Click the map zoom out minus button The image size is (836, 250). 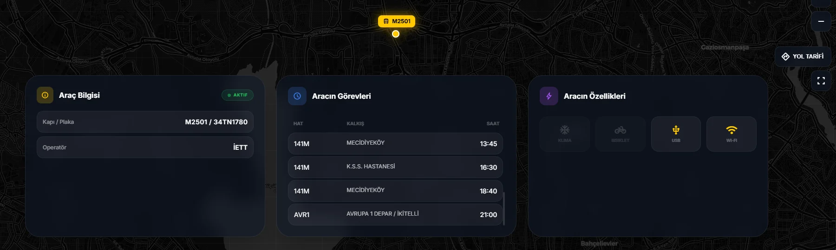click(821, 21)
